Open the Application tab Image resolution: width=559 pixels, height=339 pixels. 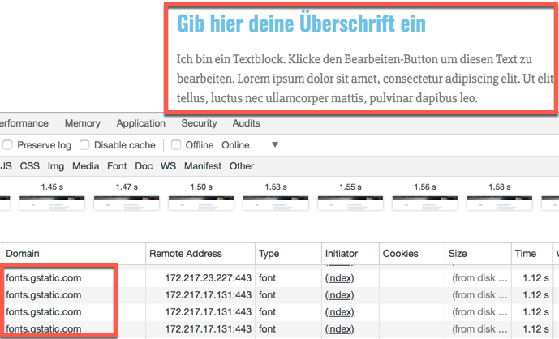coord(141,123)
